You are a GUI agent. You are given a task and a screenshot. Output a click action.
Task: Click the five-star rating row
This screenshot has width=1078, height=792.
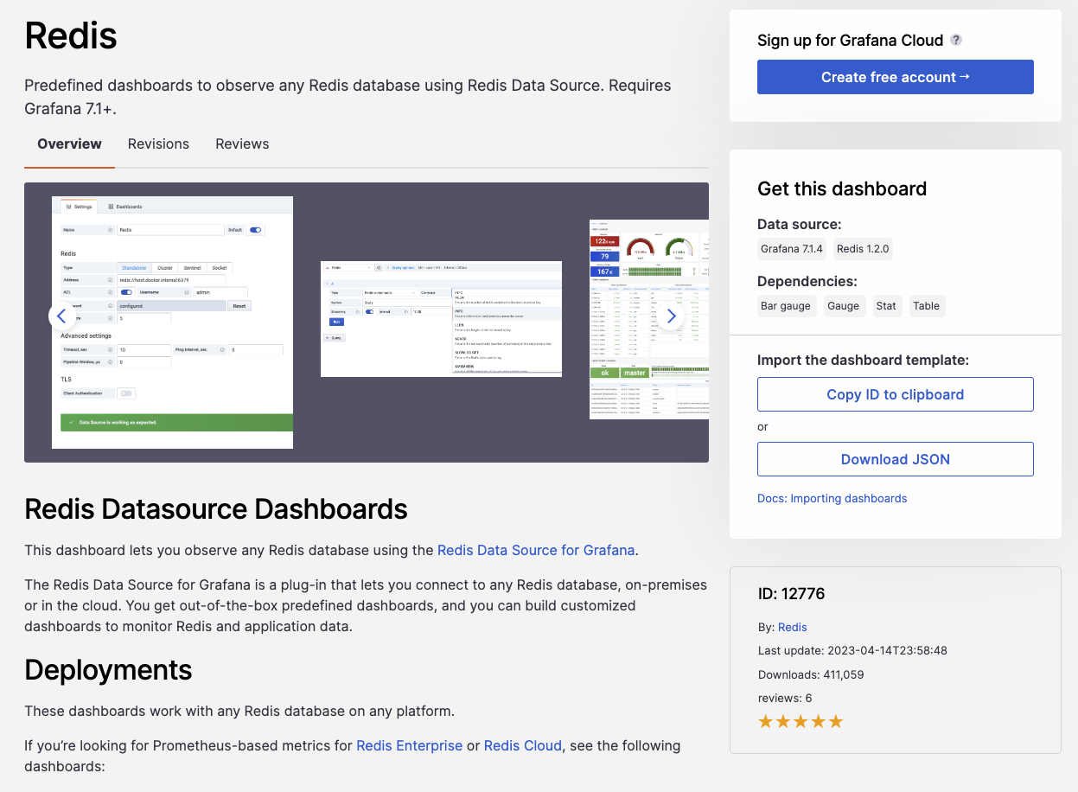(x=801, y=721)
